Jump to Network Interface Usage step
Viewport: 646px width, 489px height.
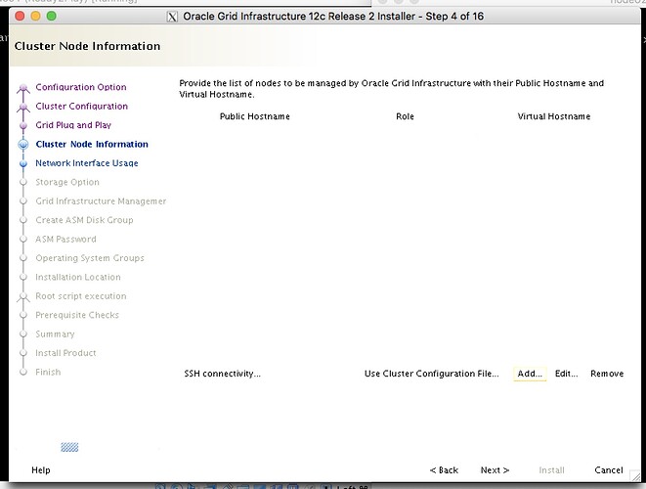[x=87, y=163]
